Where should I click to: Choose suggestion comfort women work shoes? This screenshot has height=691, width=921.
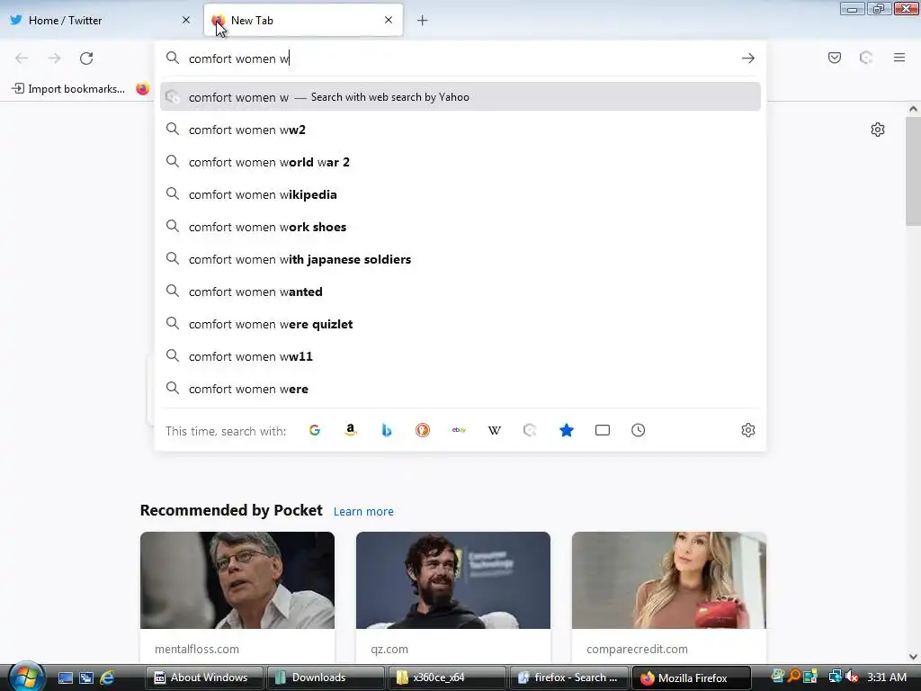(x=460, y=227)
